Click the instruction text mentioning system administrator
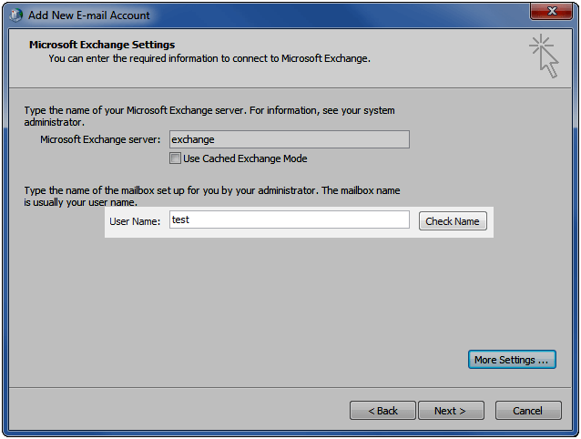This screenshot has height=439, width=581. (209, 116)
